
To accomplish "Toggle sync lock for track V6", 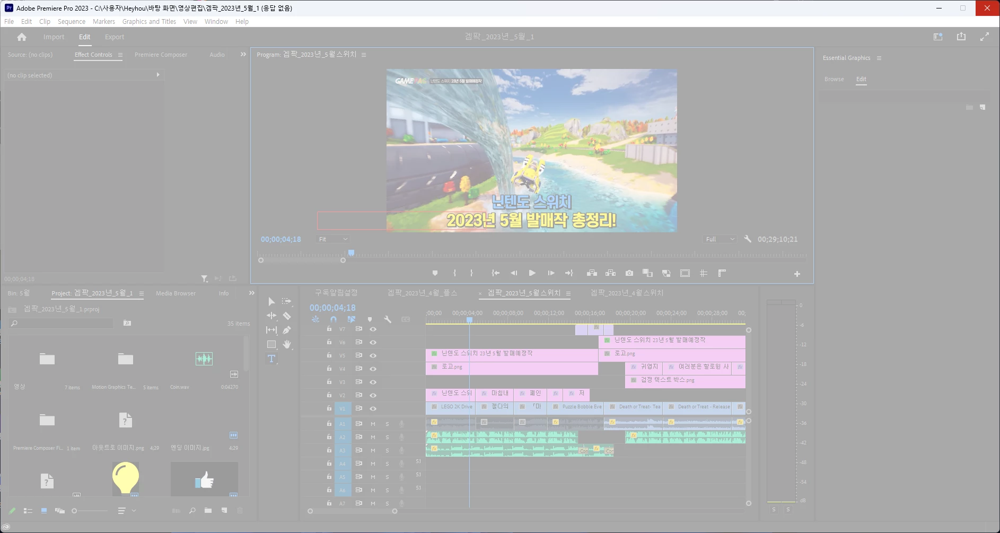I will point(359,342).
